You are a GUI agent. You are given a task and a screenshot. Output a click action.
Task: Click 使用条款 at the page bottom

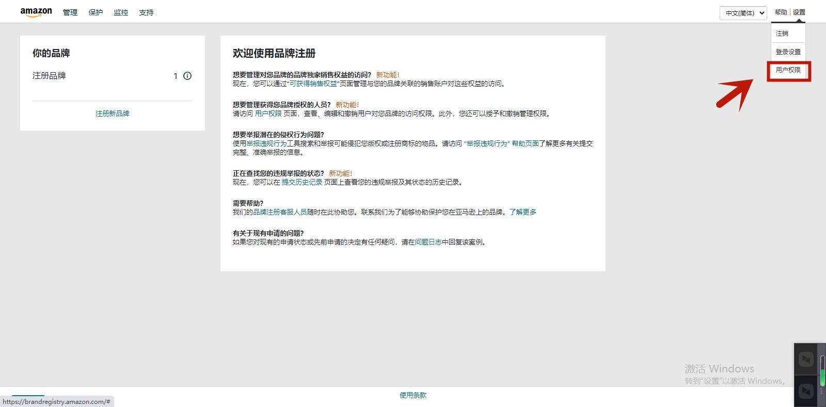tap(413, 395)
